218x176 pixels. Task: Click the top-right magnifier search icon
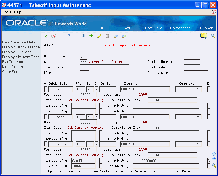point(213,36)
